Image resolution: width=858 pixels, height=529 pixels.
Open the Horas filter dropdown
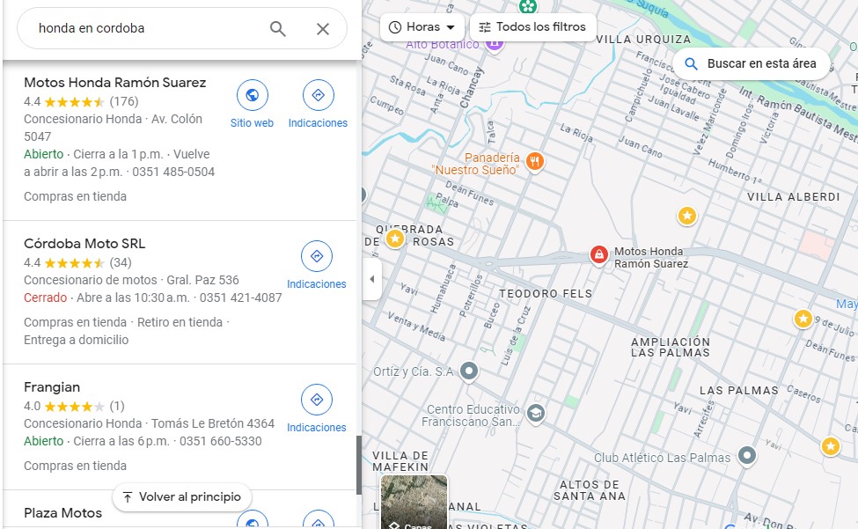pyautogui.click(x=422, y=27)
